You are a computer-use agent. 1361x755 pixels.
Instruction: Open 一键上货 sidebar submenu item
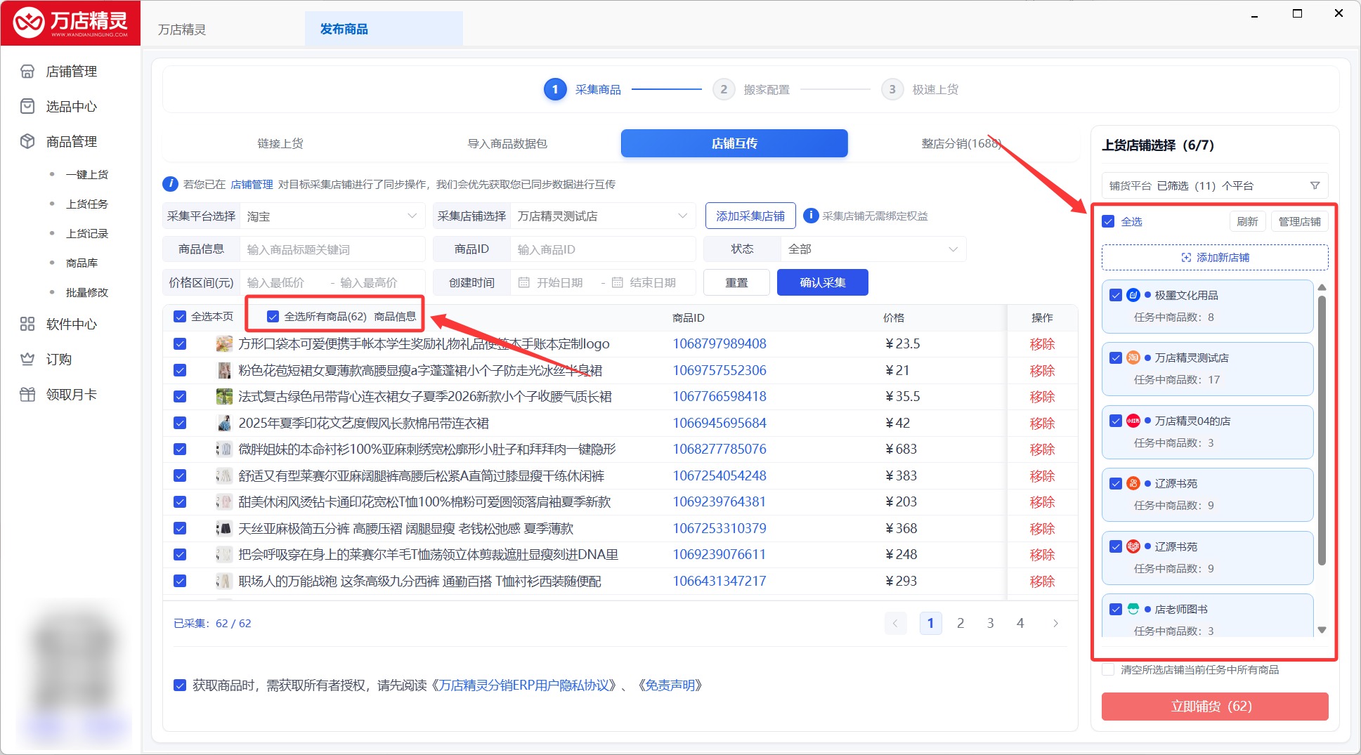pyautogui.click(x=87, y=174)
